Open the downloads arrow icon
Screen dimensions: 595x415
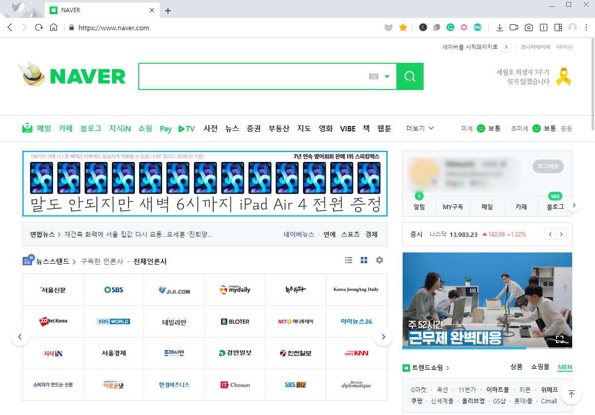tap(500, 28)
